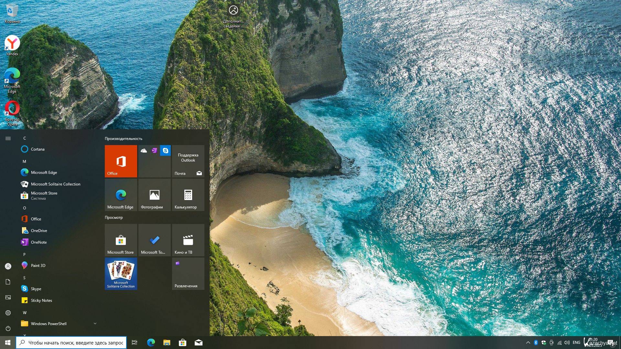The image size is (621, 349).
Task: Expand the Windows PowerShell folder
Action: (95, 323)
